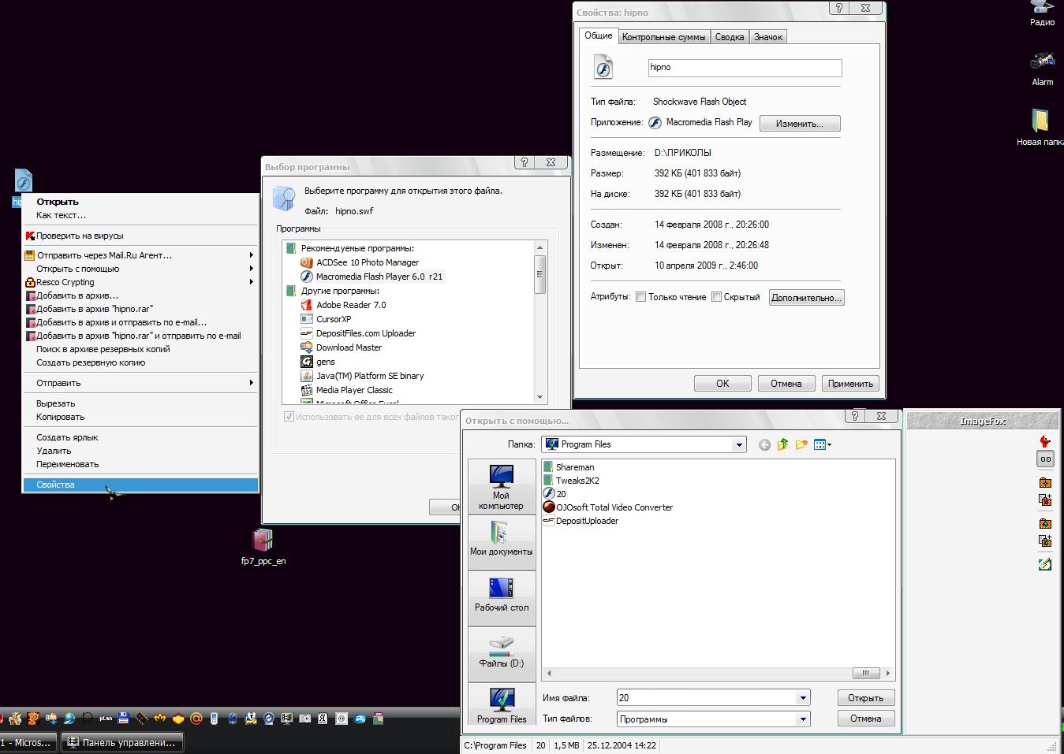Choose Проверить на вирусы in context menu

(x=140, y=236)
